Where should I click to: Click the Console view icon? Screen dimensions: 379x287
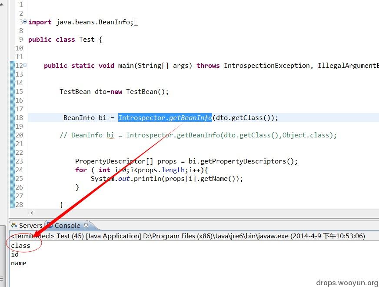click(50, 225)
